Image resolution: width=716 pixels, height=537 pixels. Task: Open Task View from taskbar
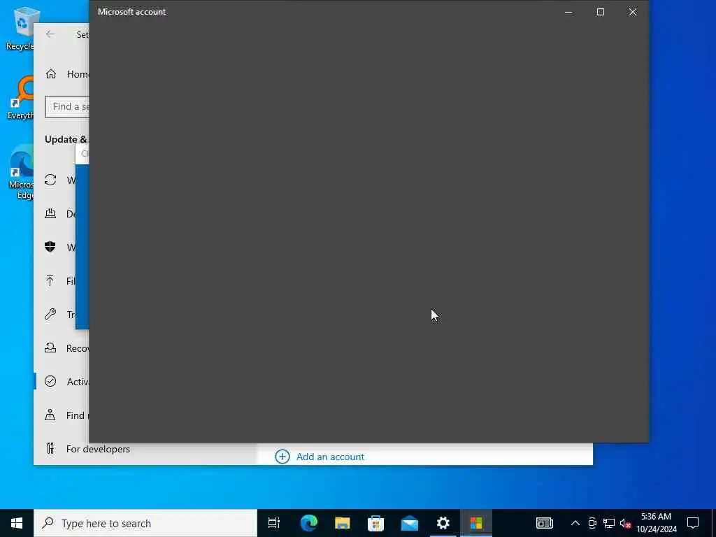pyautogui.click(x=274, y=523)
